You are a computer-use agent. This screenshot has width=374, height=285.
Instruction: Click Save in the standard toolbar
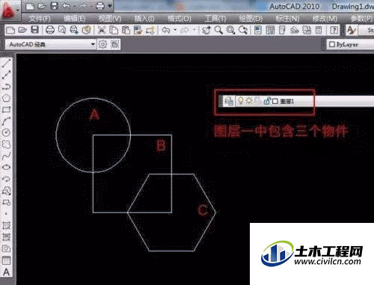[x=34, y=30]
